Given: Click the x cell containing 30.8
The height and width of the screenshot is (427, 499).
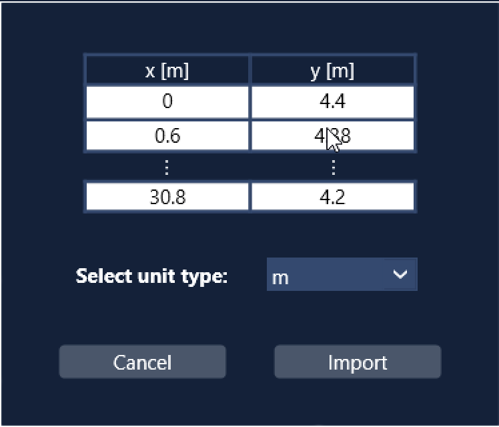Looking at the screenshot, I should pos(167,197).
